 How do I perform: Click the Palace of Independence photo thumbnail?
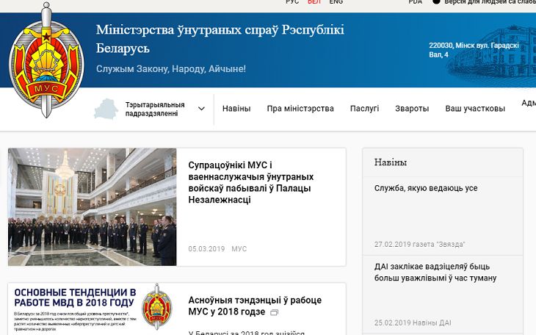pos(93,207)
